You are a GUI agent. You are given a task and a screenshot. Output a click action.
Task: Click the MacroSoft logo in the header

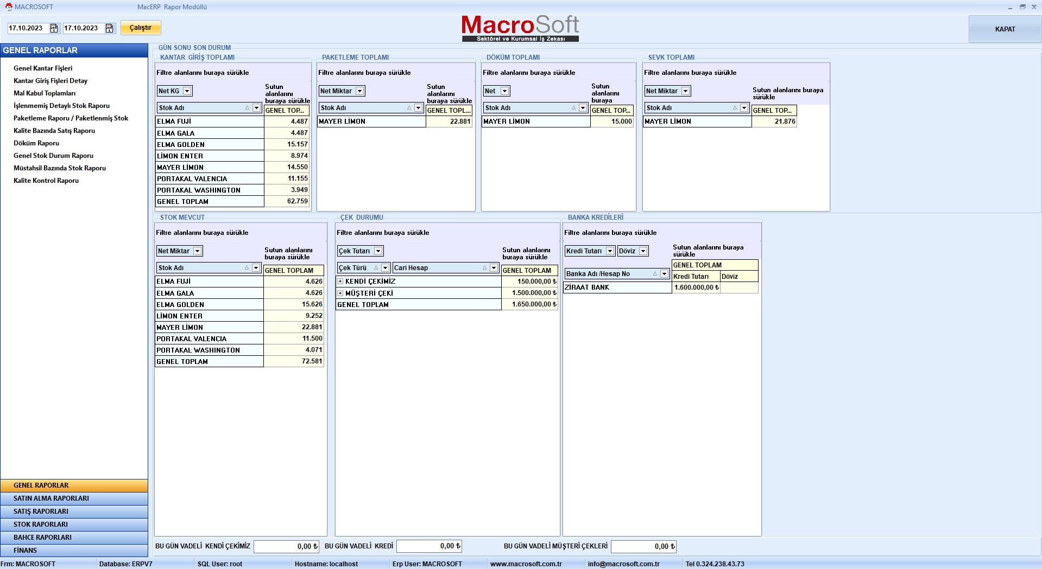(520, 28)
